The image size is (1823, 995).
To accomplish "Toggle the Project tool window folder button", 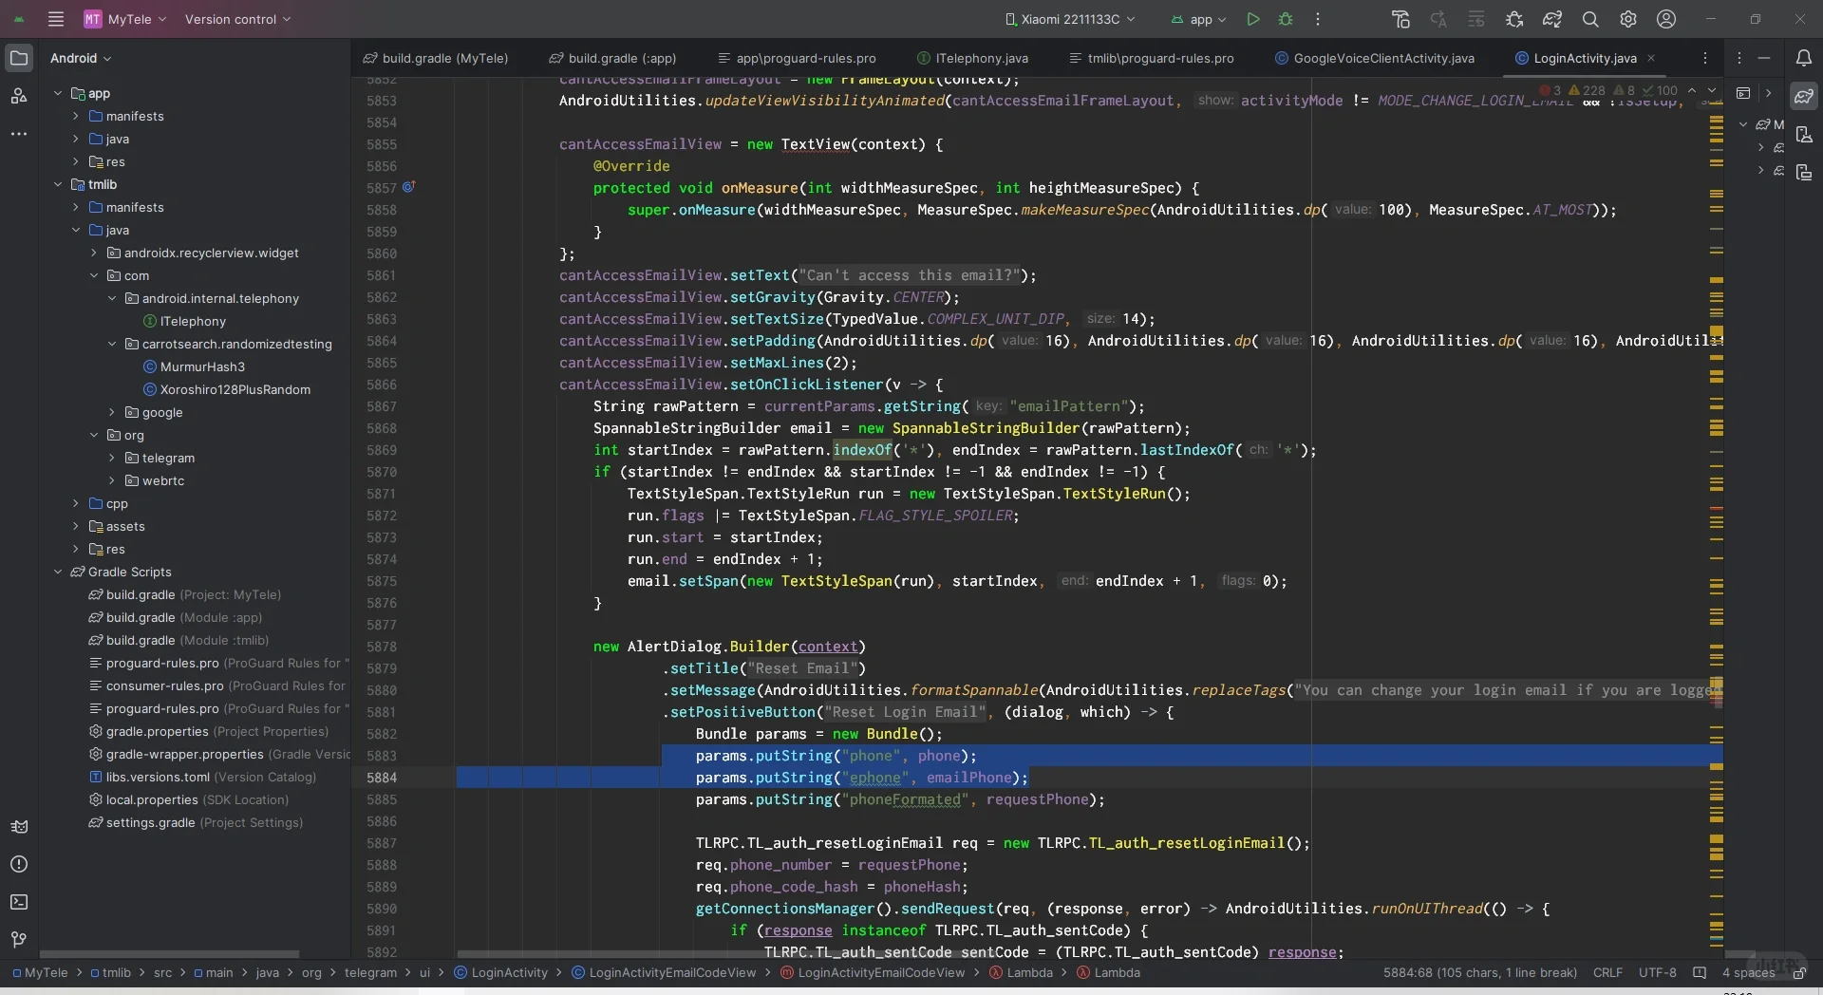I will (19, 58).
